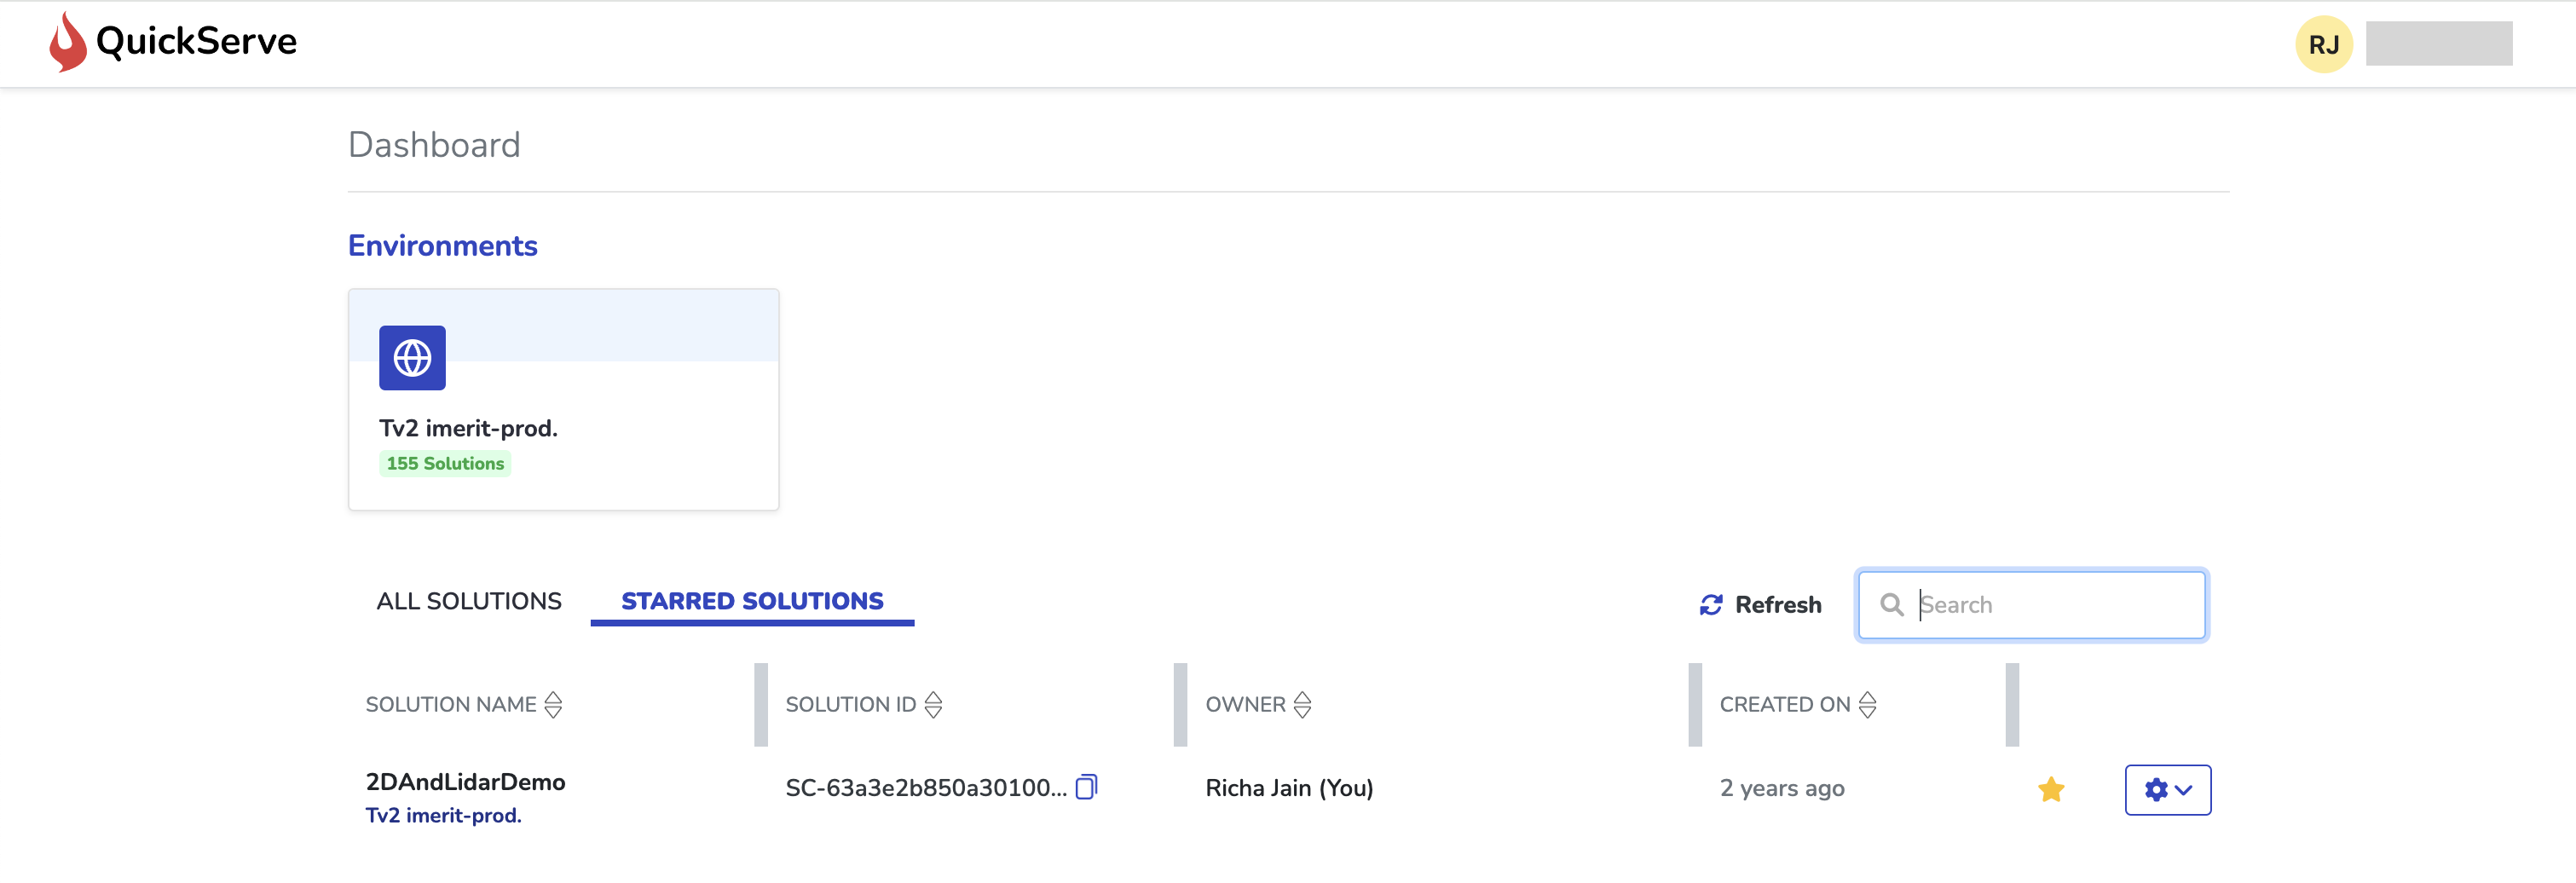Click the Richa Jain (You) owner cell
Image resolution: width=2576 pixels, height=883 pixels.
pos(1289,788)
